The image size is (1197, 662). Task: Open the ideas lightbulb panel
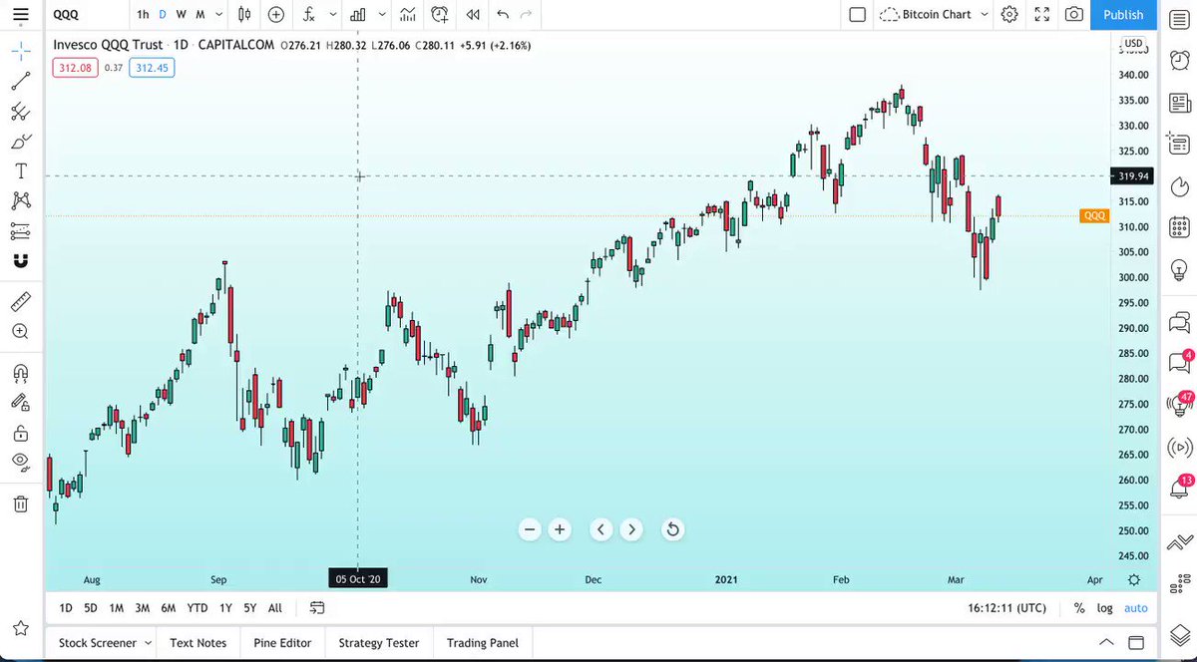1178,269
